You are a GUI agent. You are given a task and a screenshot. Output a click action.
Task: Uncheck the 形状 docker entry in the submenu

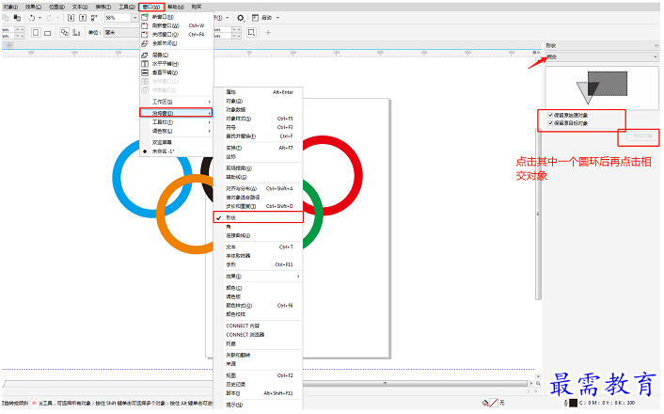259,217
